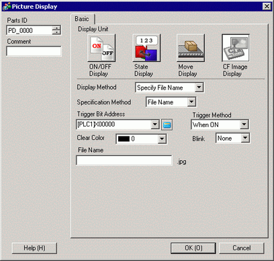
Task: Click the Cancel button
Action: point(242,248)
